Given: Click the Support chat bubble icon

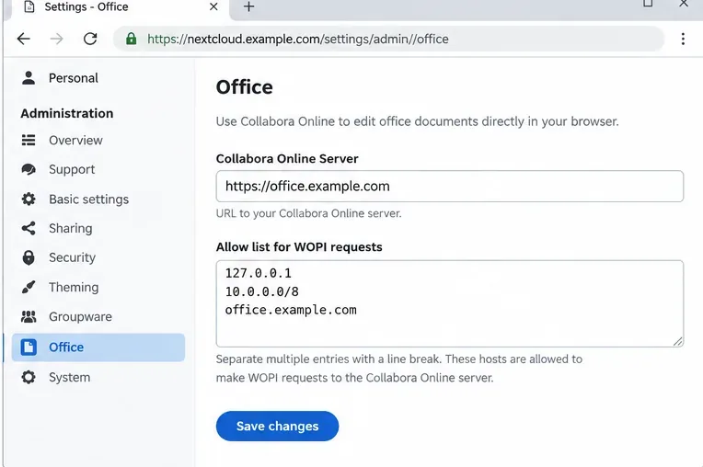Looking at the screenshot, I should [29, 169].
